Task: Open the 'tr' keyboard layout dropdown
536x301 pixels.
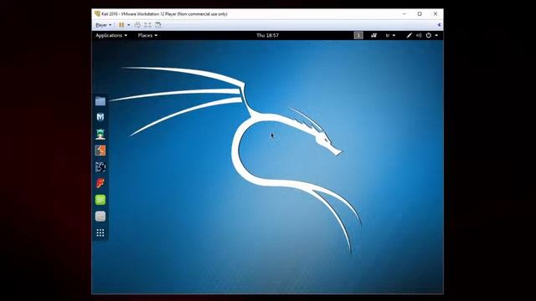Action: pyautogui.click(x=390, y=35)
